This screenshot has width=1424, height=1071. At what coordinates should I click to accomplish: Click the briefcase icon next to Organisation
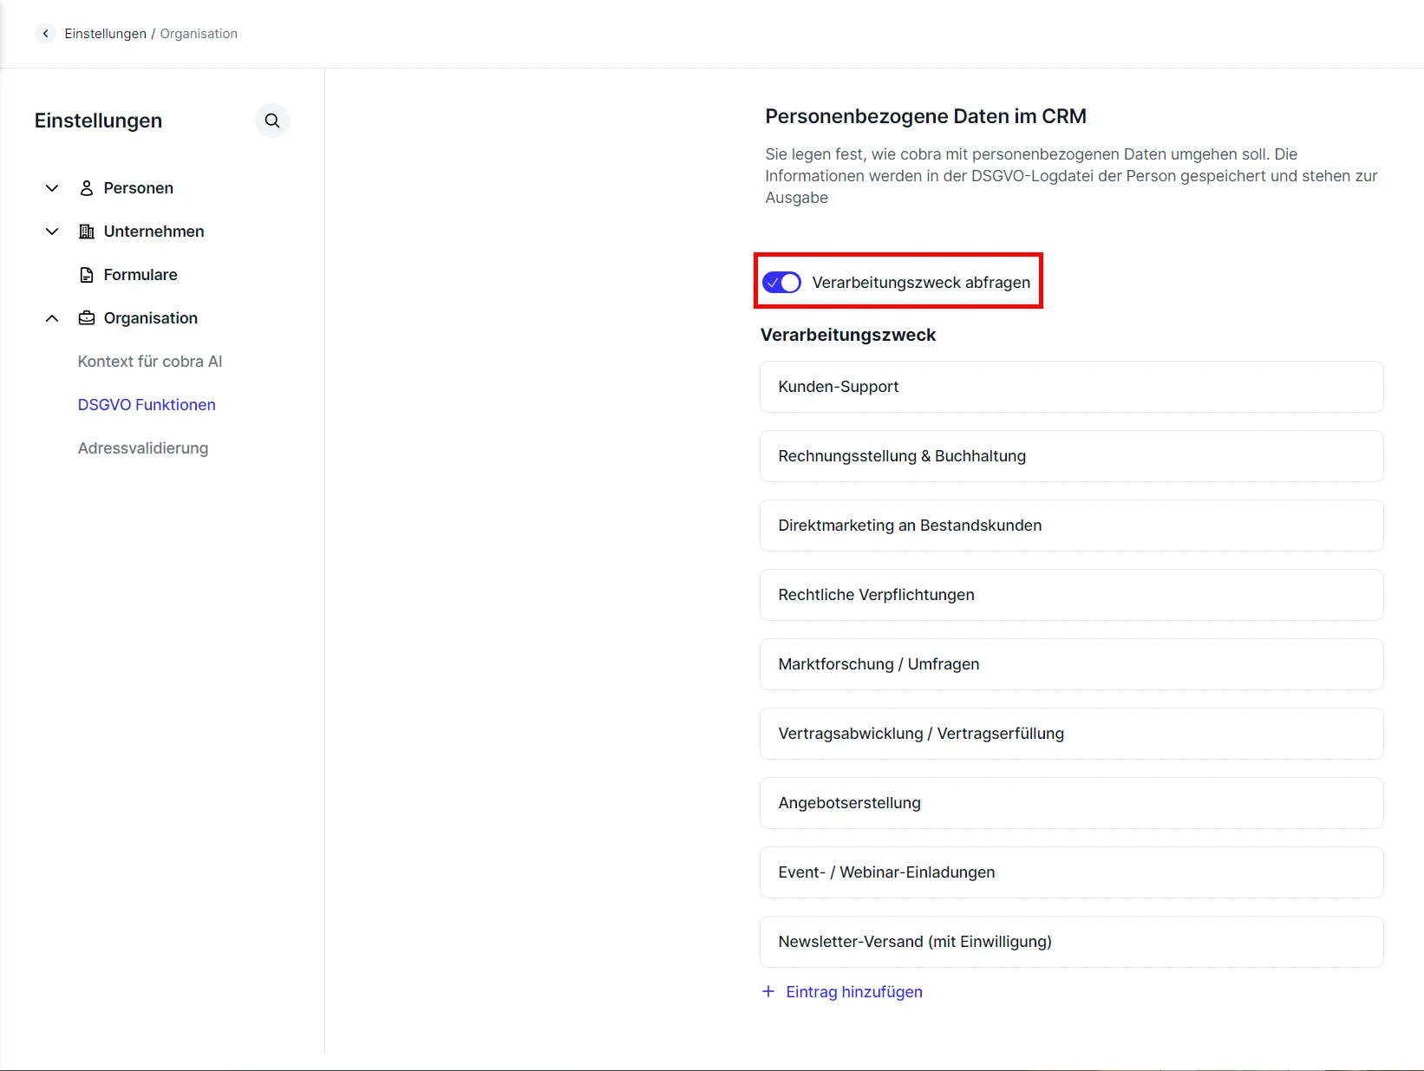[87, 317]
